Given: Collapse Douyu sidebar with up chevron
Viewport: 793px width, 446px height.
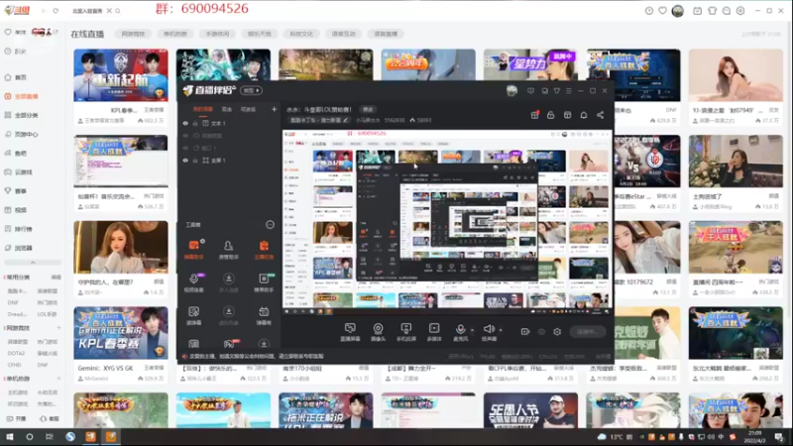Looking at the screenshot, I should (33, 263).
